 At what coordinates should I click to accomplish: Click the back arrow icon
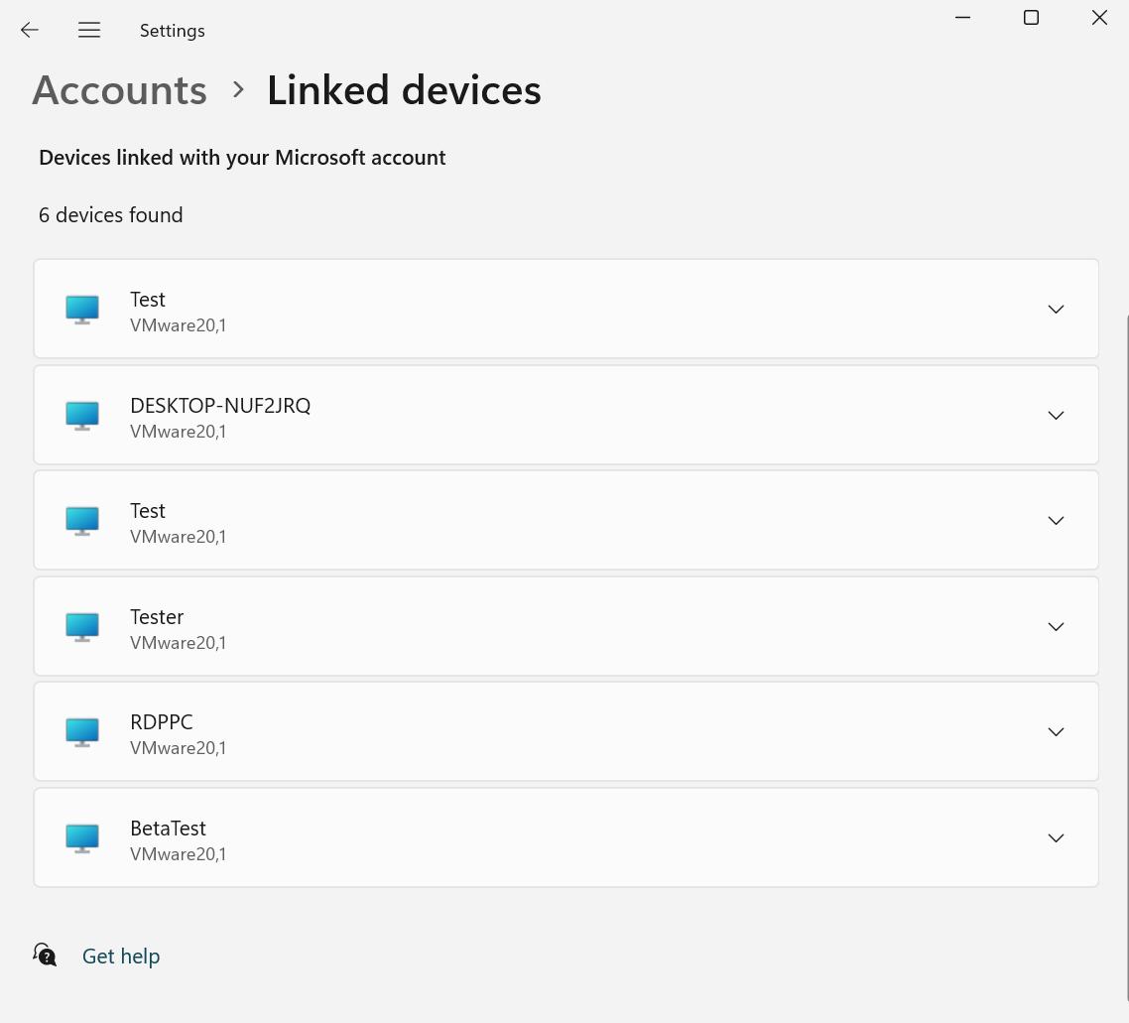click(30, 30)
